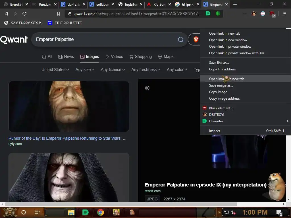Image resolution: width=291 pixels, height=218 pixels.
Task: Switch to the Shopping search tab
Action: [x=140, y=57]
